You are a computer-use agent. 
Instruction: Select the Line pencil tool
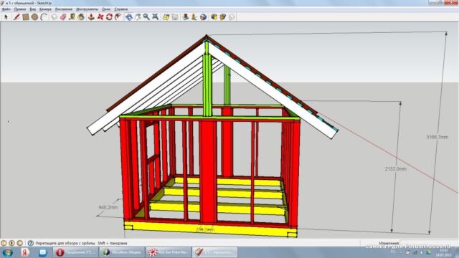[16, 17]
